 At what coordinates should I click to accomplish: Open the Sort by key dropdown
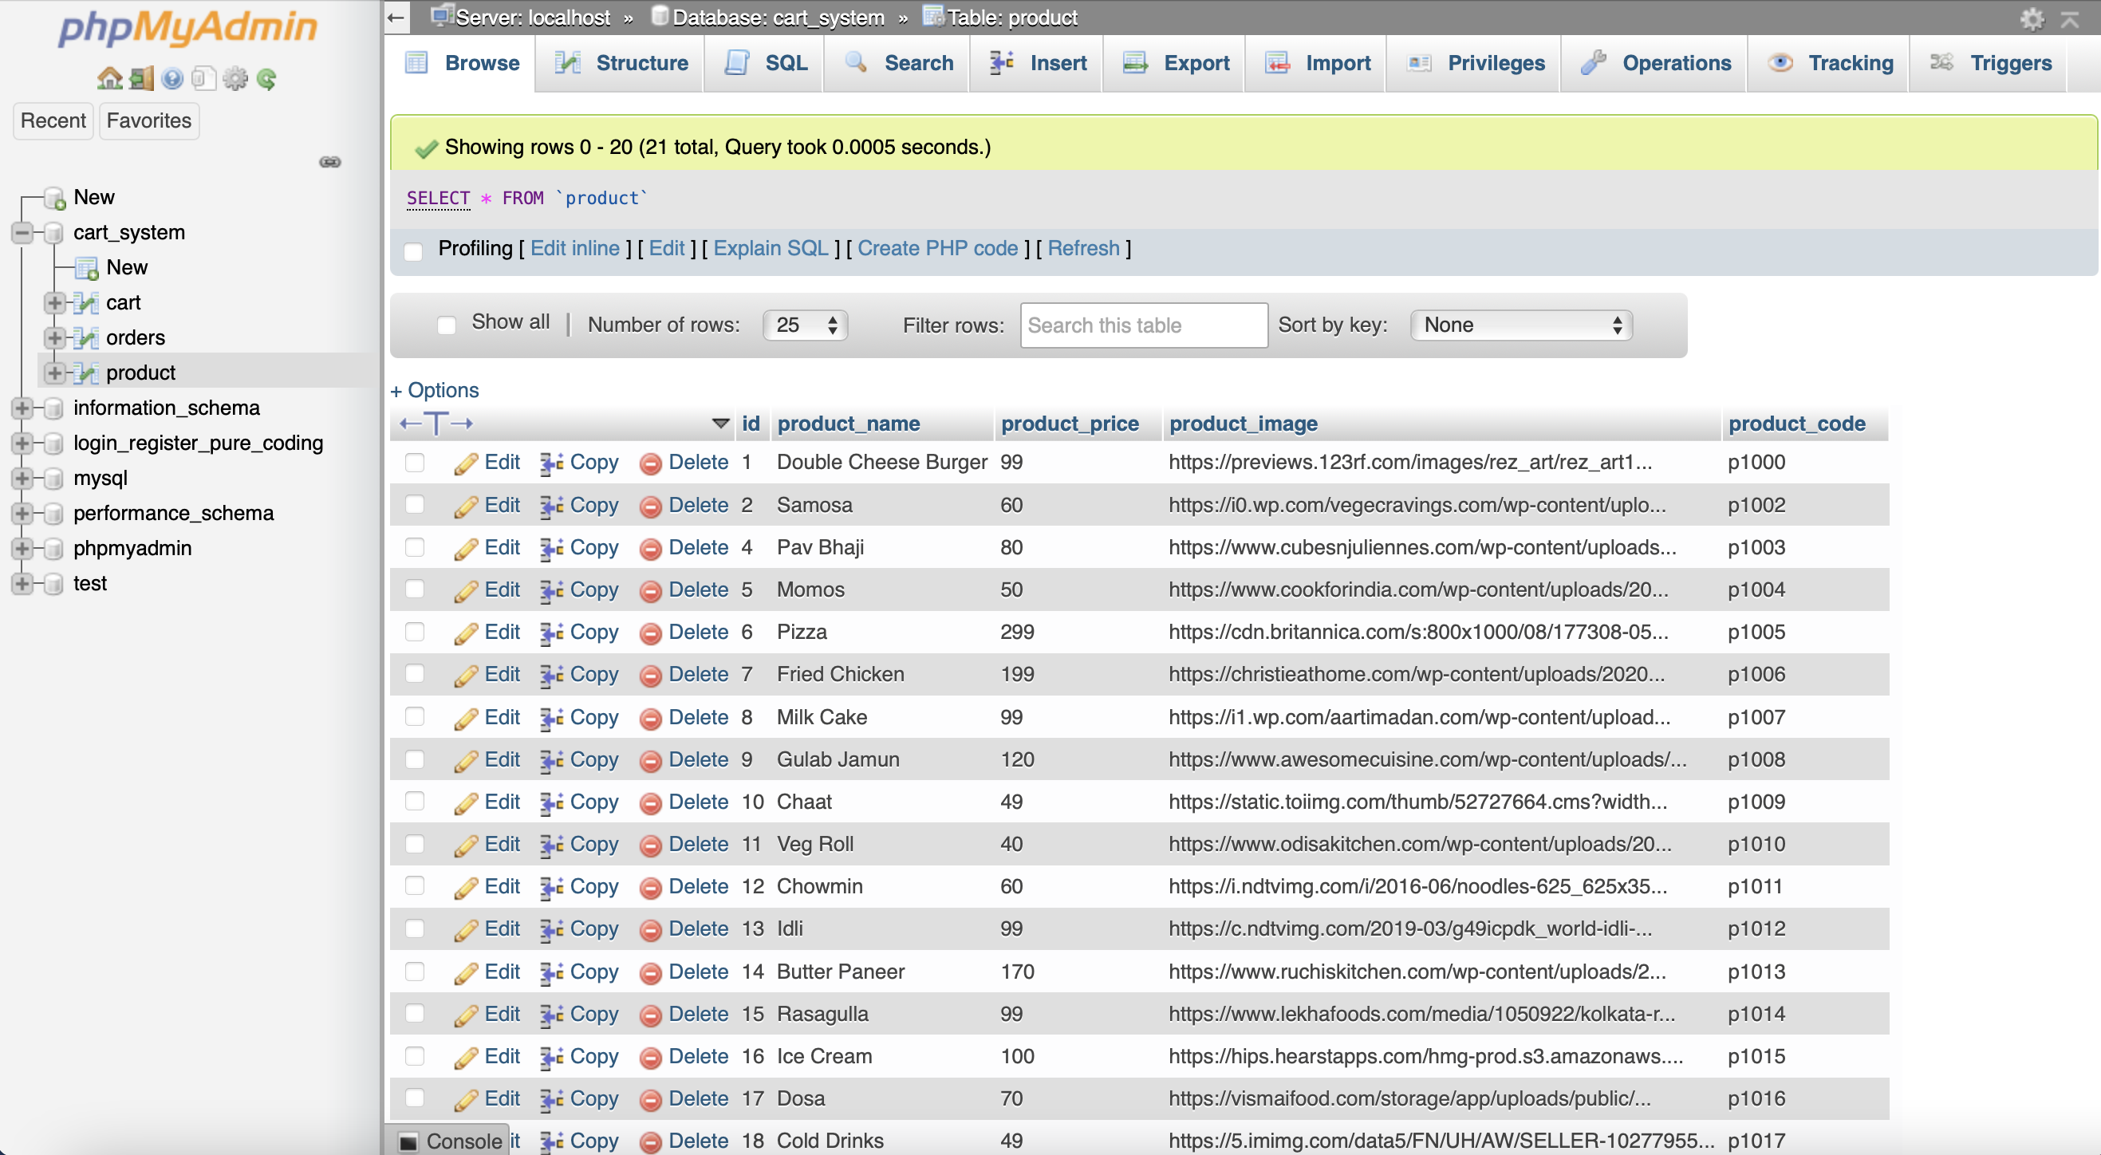1521,325
